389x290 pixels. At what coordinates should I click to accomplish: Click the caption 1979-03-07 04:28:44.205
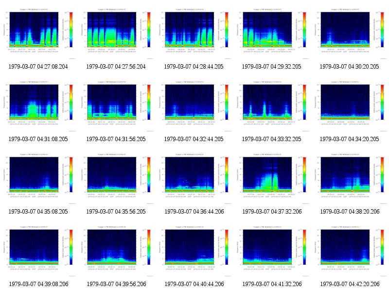pos(194,67)
